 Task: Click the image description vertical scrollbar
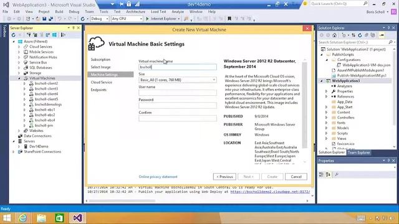pos(304,105)
